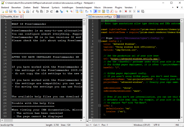The width and height of the screenshot is (184, 127).
Task: Open the Gereedschappen menu
Action: (x=84, y=7)
